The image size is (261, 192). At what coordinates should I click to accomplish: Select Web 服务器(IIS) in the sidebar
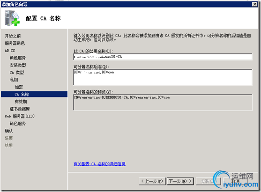pyautogui.click(x=20, y=116)
